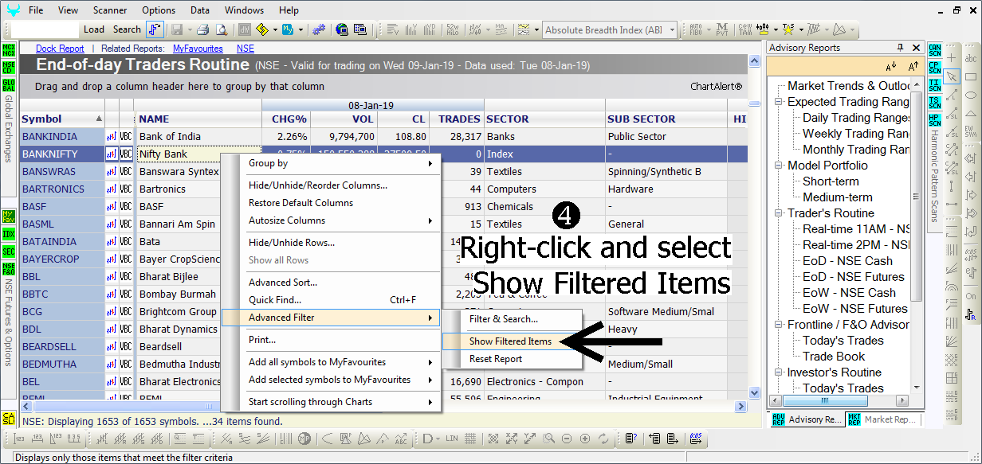Open chart icon in BANKINDIA row
This screenshot has width=982, height=464.
coord(112,137)
